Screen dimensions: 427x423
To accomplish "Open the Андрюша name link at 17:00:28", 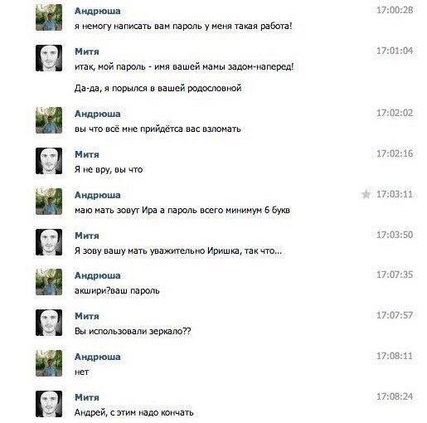I will click(x=98, y=11).
